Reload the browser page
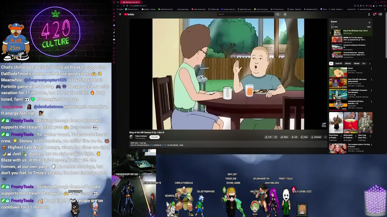 coord(124,6)
